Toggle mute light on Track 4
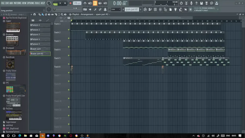245x138 pixels. tap(69, 55)
